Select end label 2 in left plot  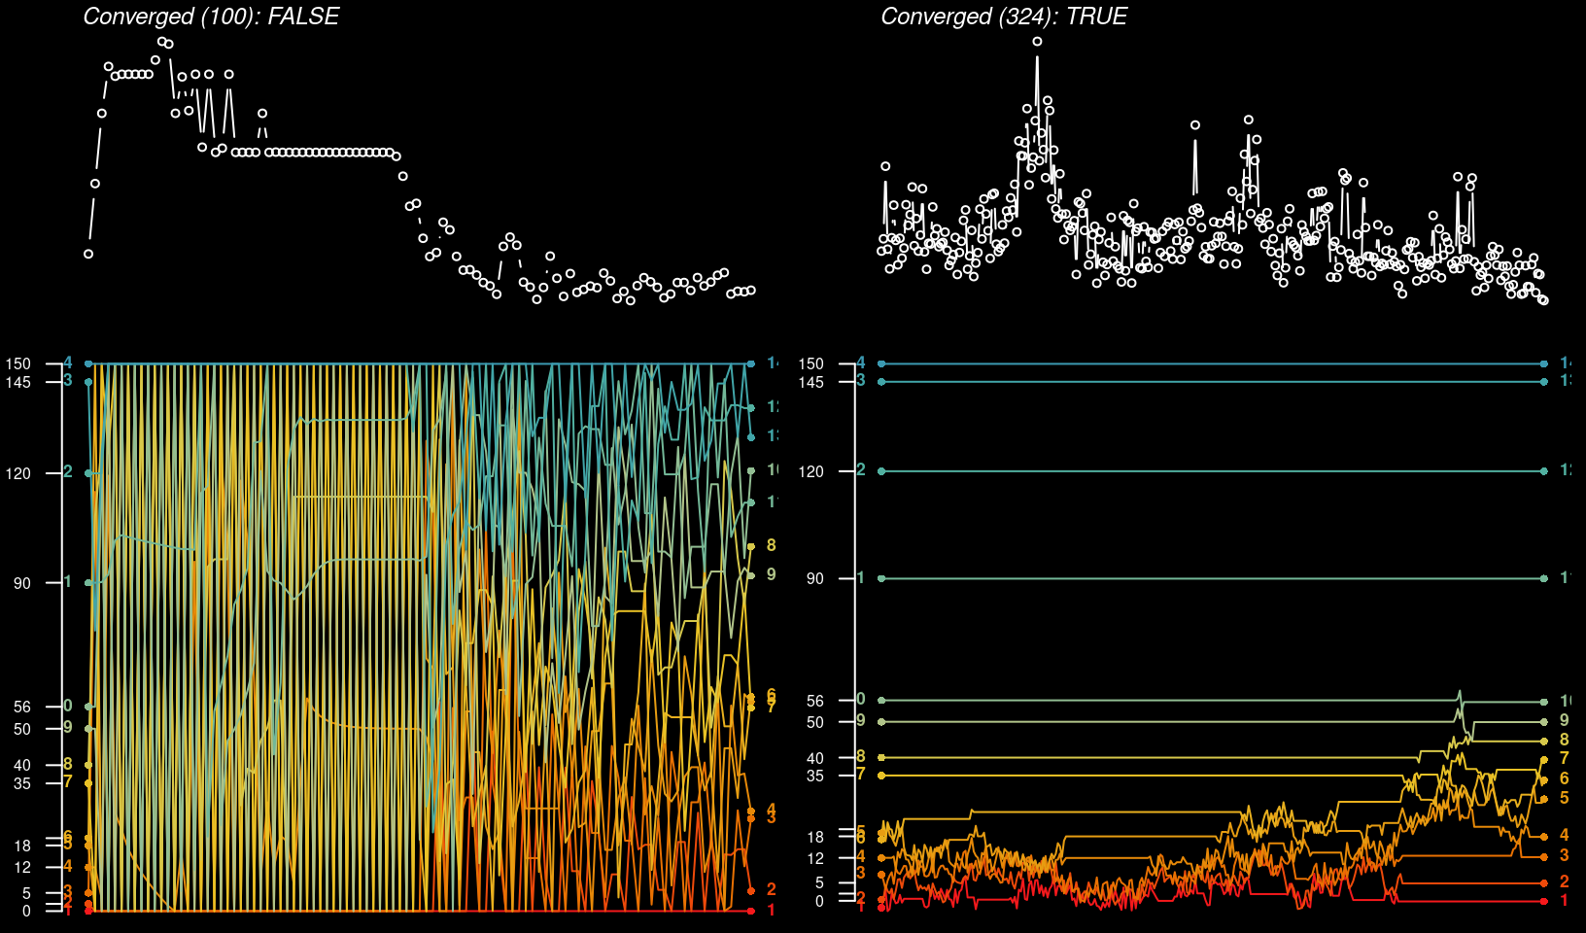pyautogui.click(x=771, y=889)
